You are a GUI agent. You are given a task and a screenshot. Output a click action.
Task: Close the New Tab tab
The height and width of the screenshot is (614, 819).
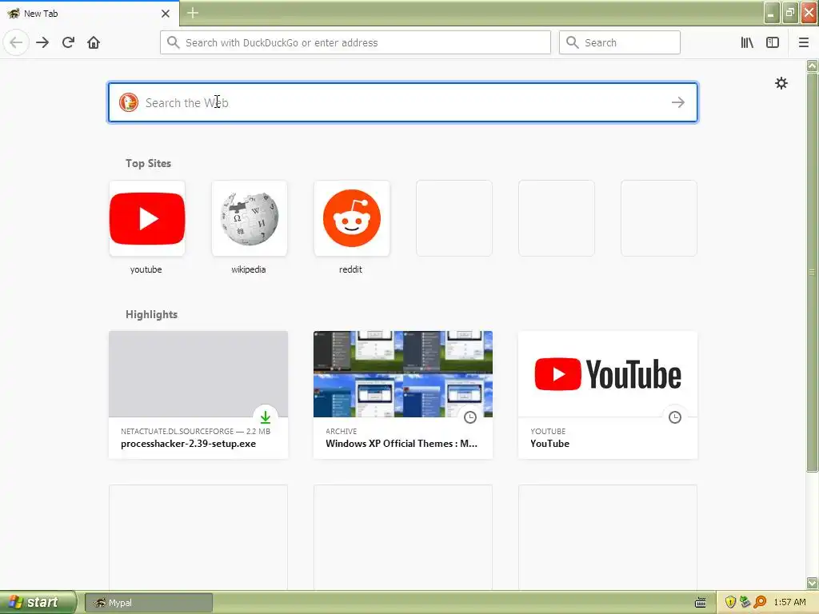[x=165, y=14]
